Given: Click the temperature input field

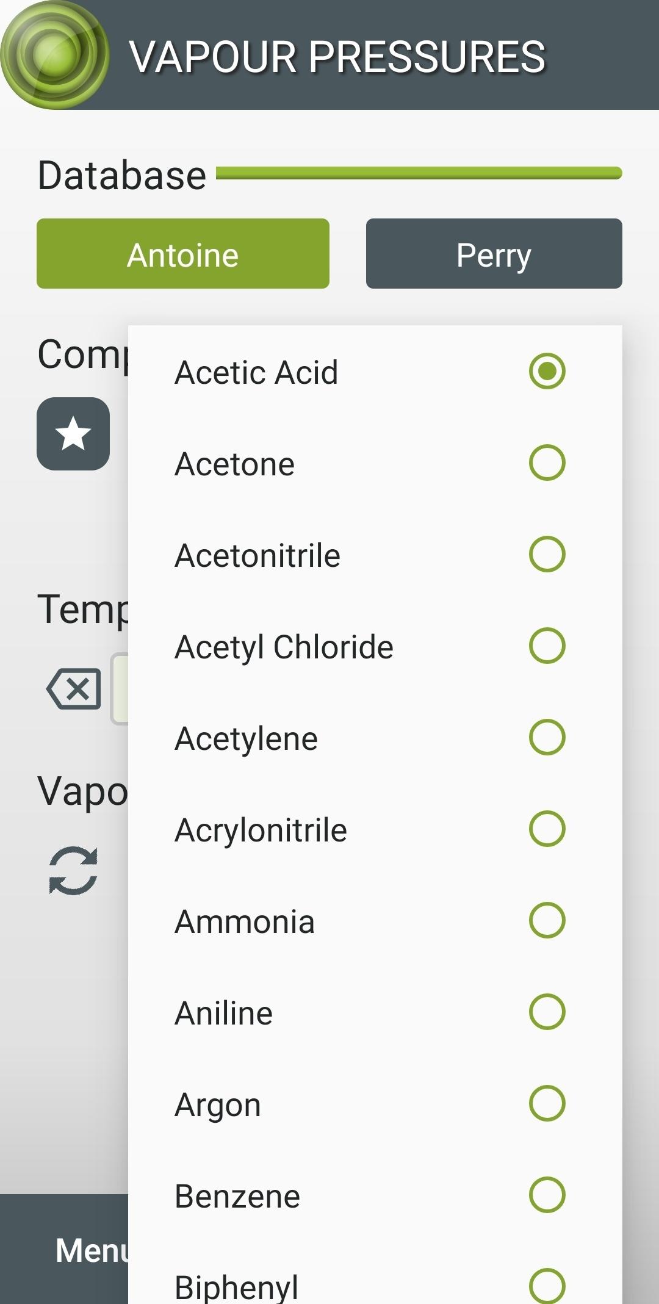Looking at the screenshot, I should 120,689.
